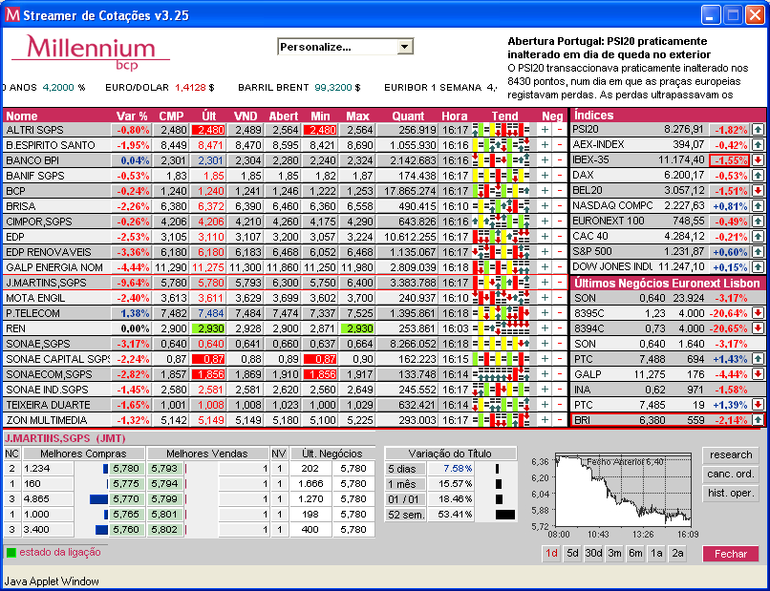
Task: Select the SONAE,SGPS stock name
Action: point(38,344)
